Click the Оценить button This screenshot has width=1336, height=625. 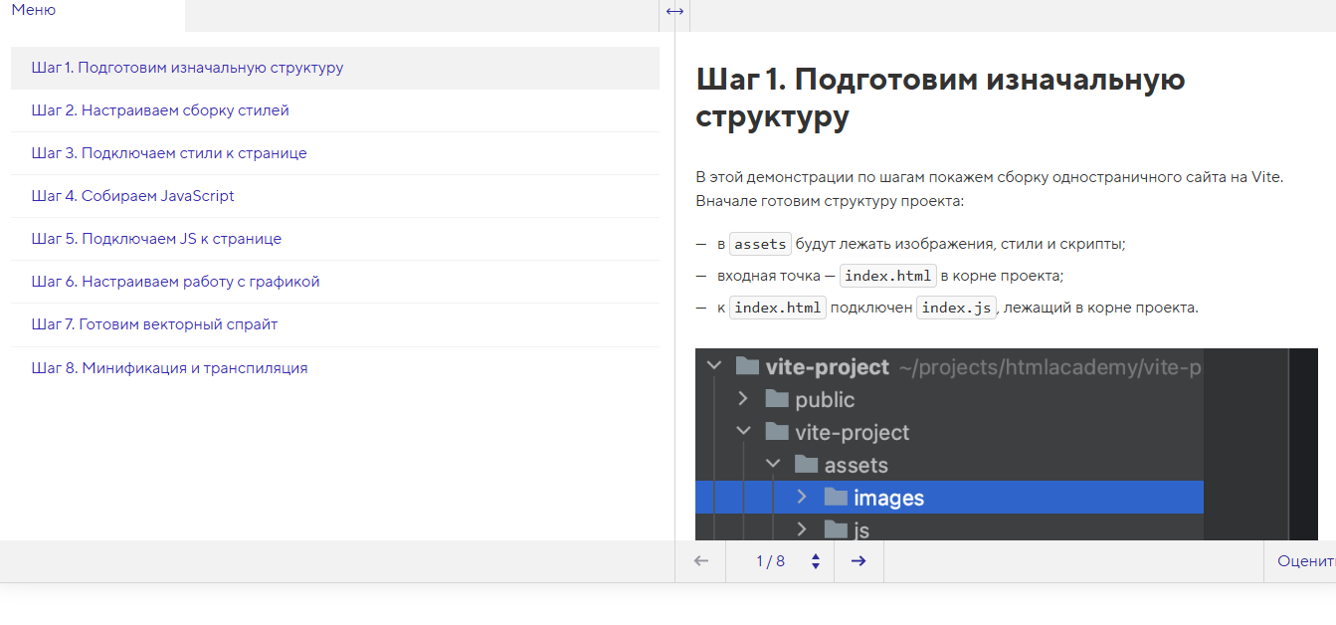[x=1305, y=561]
